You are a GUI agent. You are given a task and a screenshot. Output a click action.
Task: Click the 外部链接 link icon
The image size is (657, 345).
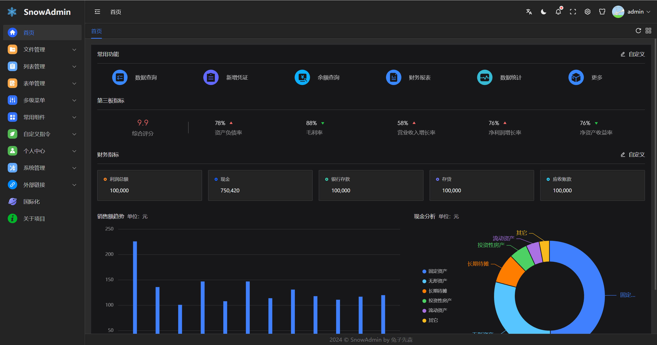coord(12,185)
